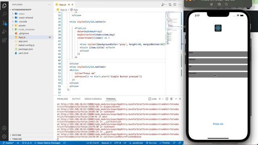Image resolution: width=258 pixels, height=145 pixels.
Task: Open Explorer more actions menu
Action: (x=50, y=4)
